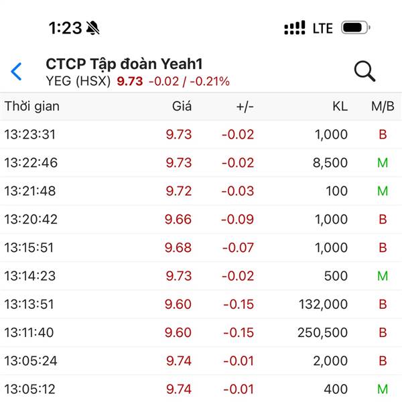The image size is (402, 402).
Task: Select the Giá column header
Action: point(182,106)
